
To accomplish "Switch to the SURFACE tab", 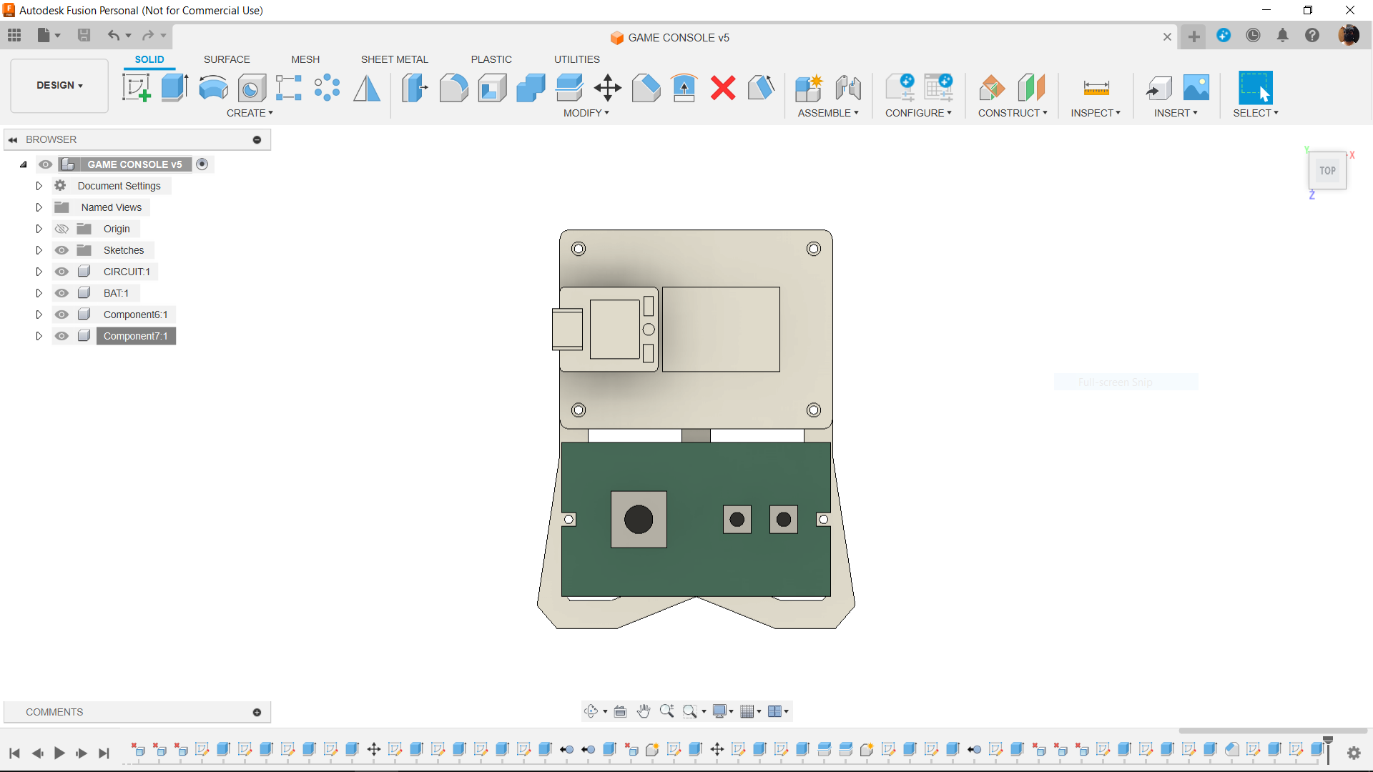I will [226, 59].
